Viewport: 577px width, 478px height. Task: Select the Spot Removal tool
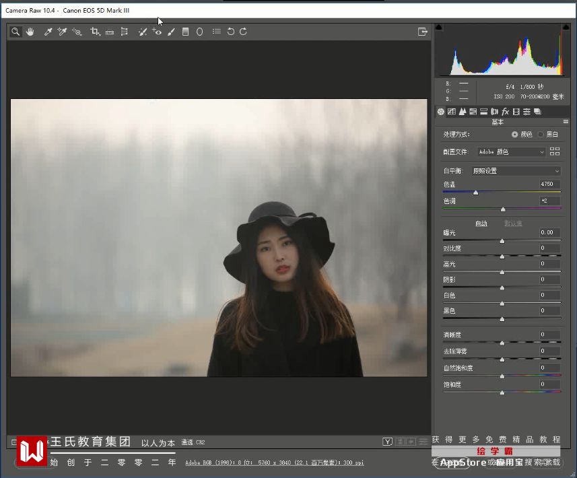point(143,32)
